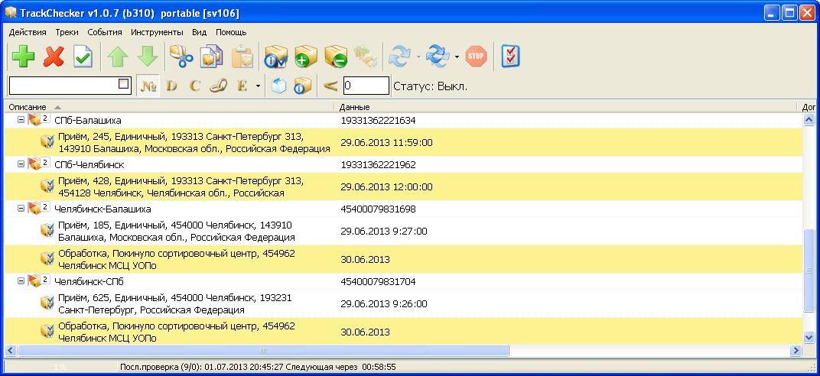Screen dimensions: 820x376
Task: Click the red X delete track icon
Action: click(x=54, y=57)
